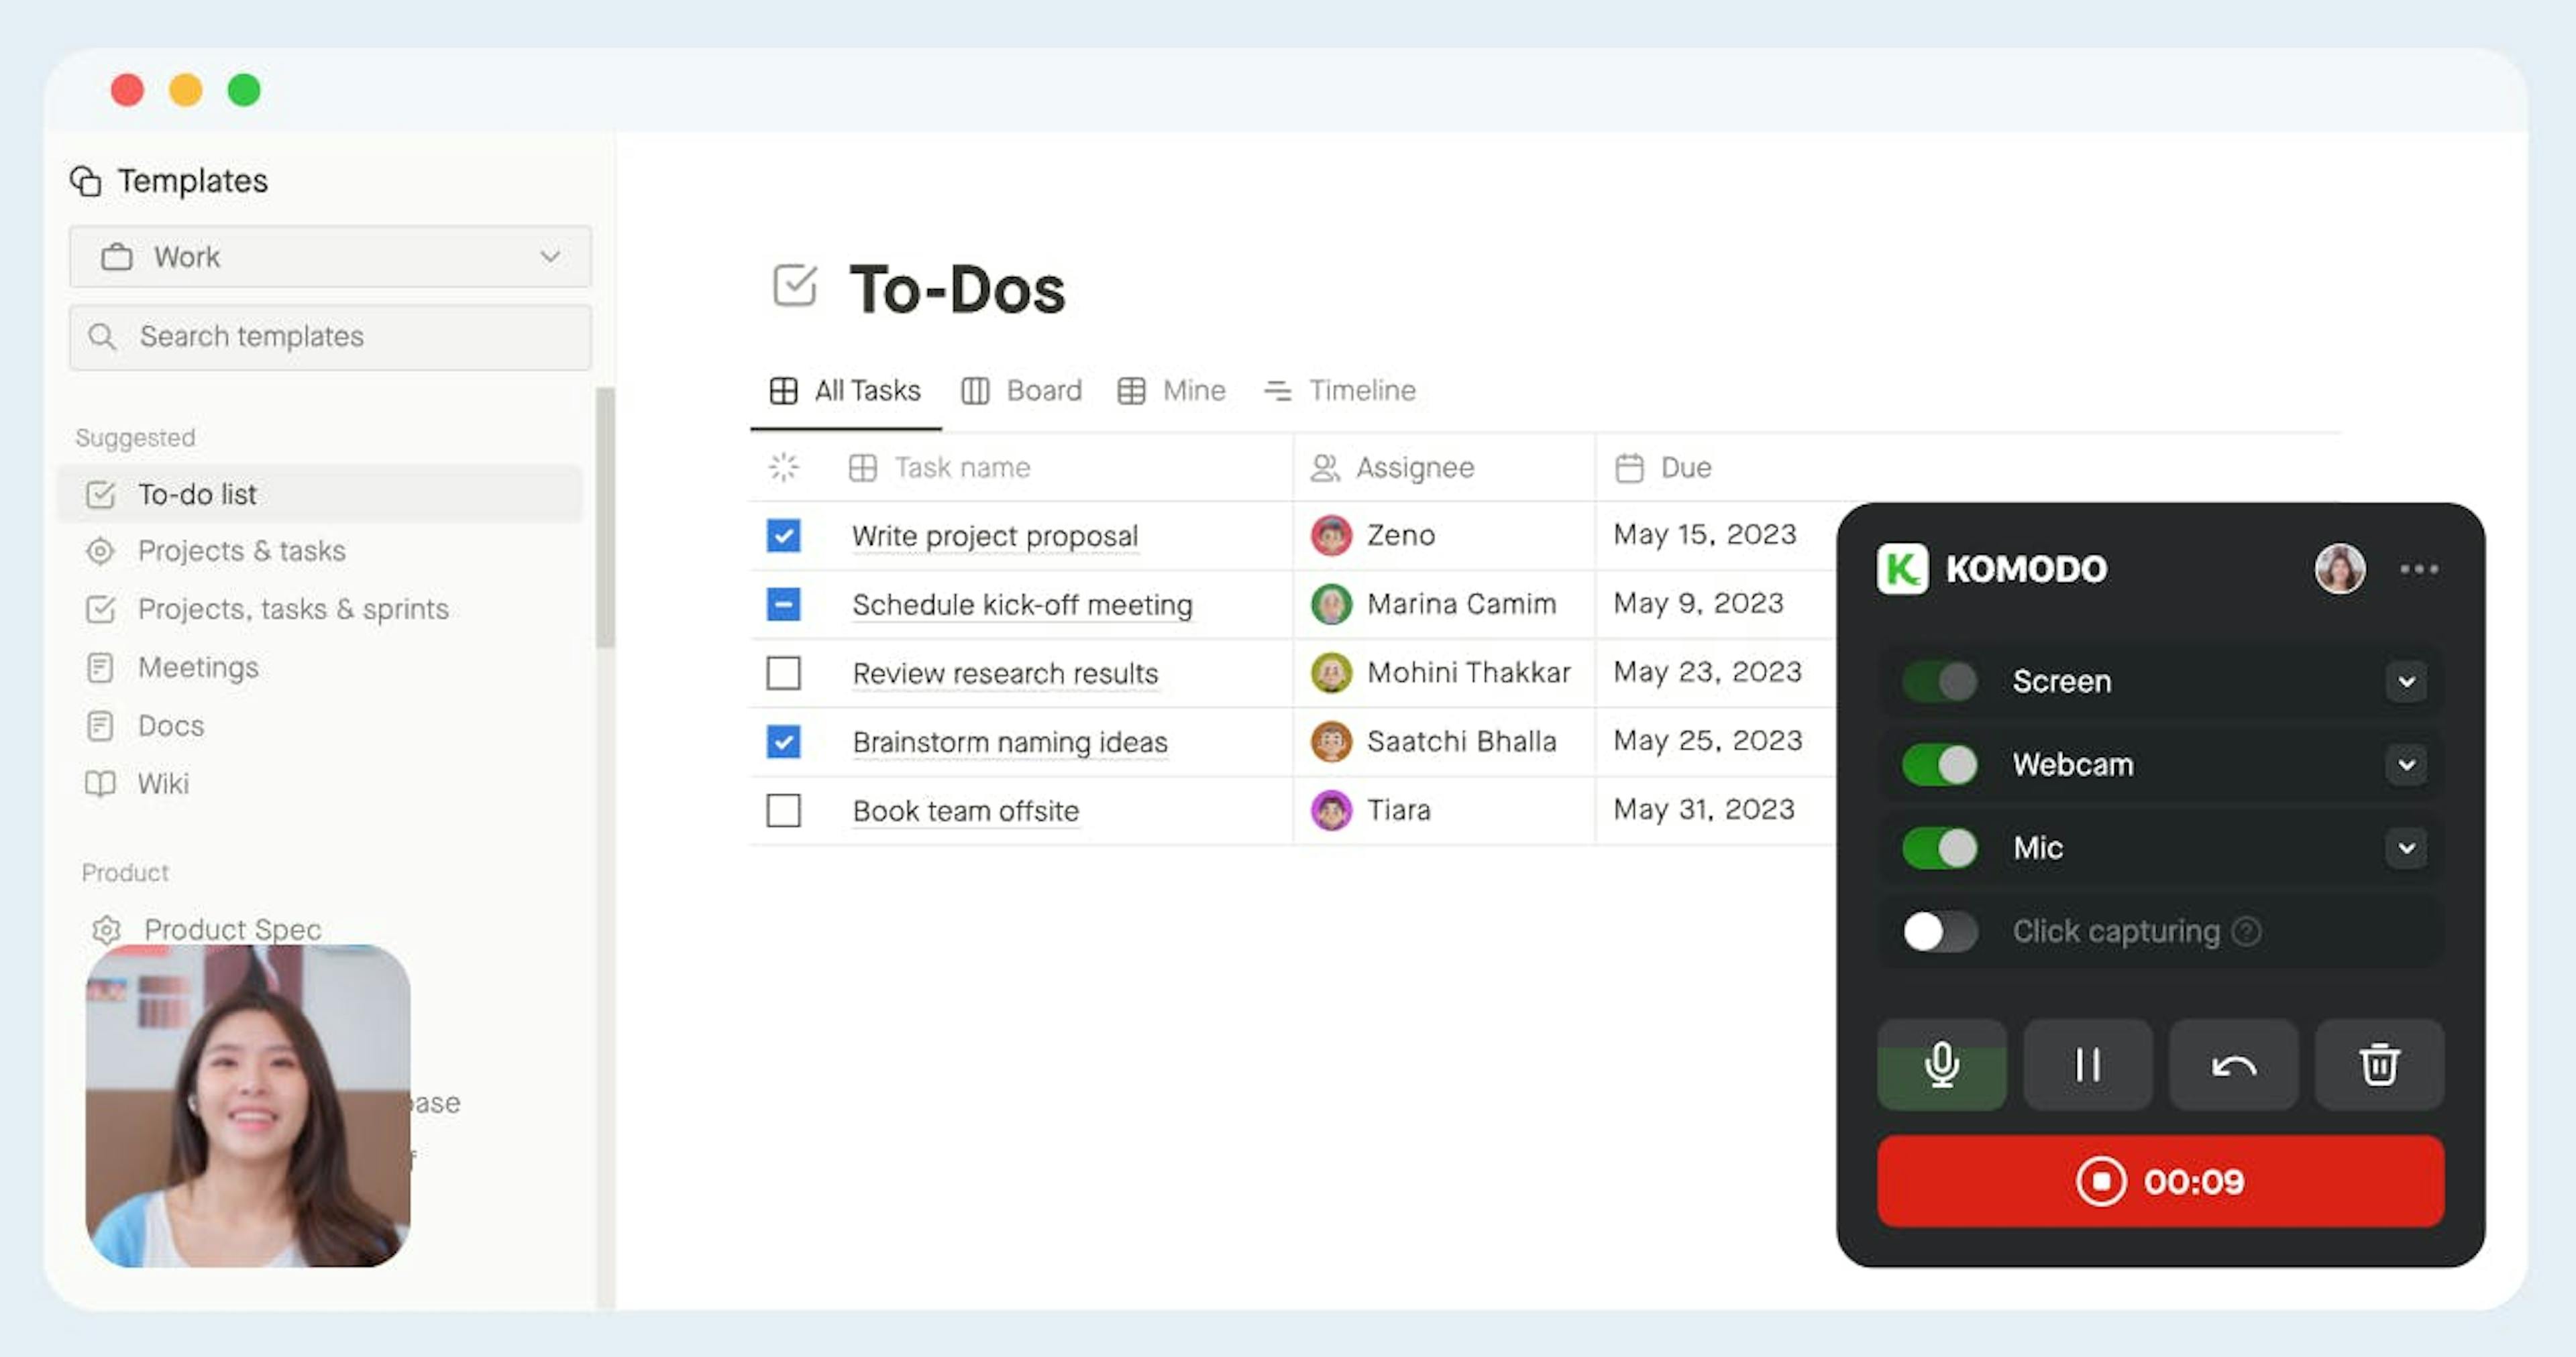Click the Komodo logo icon

[x=1902, y=569]
